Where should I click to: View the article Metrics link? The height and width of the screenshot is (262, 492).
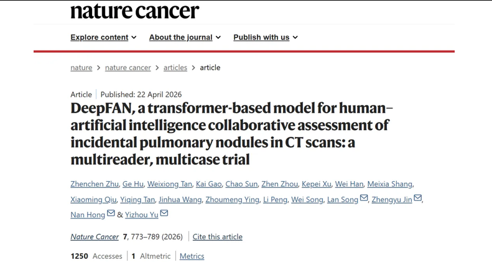tap(192, 256)
